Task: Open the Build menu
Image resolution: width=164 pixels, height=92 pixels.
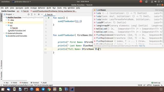Action: [x=49, y=8]
